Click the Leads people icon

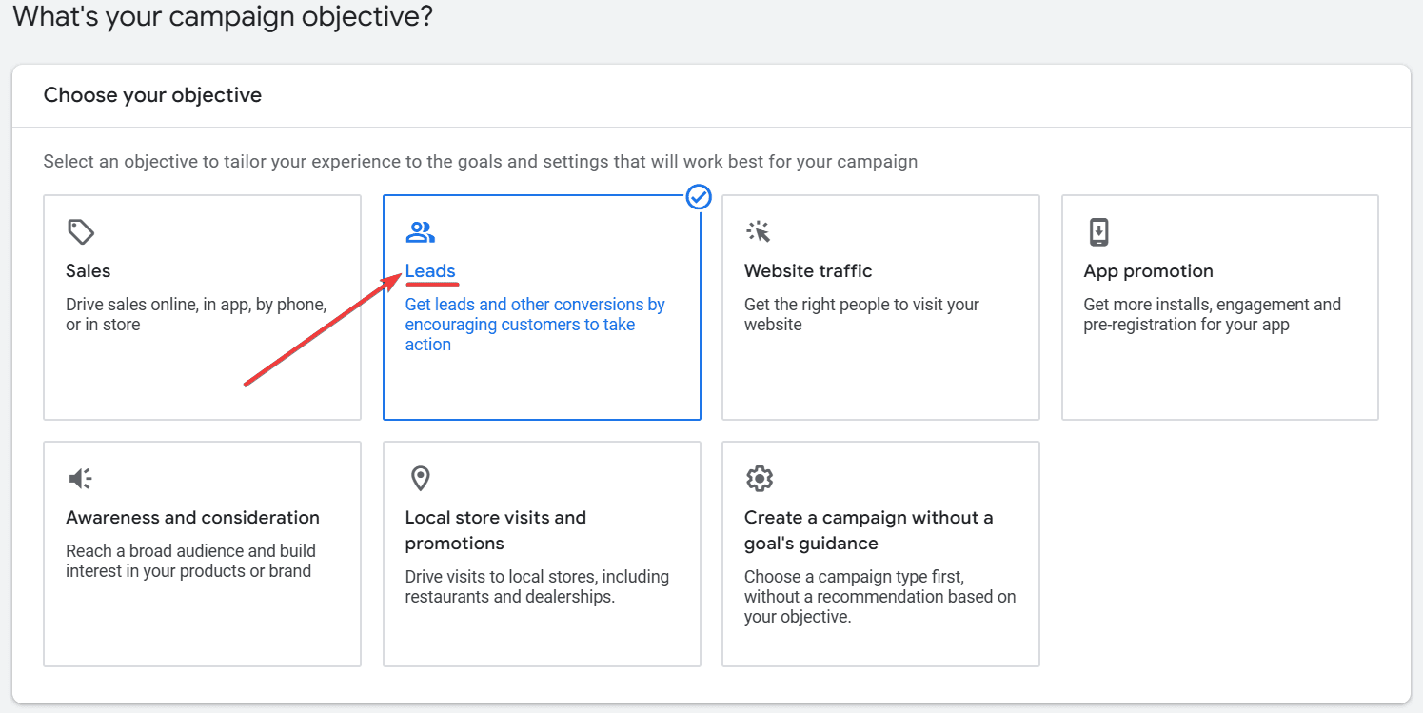(421, 231)
